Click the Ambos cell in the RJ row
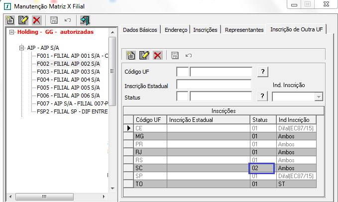Screen dimensions: 338x202 [296, 152]
